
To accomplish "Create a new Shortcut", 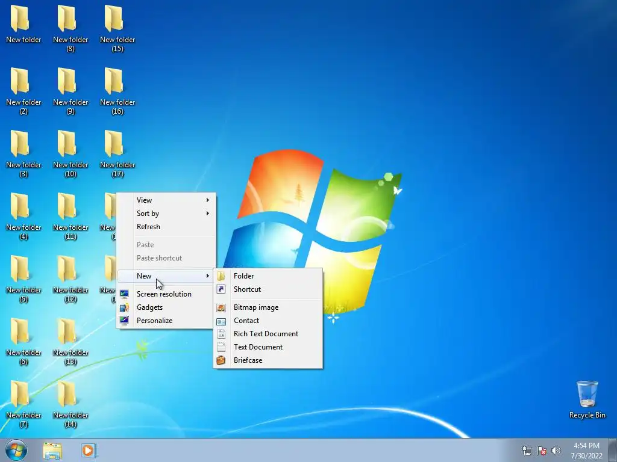I will (x=268, y=289).
